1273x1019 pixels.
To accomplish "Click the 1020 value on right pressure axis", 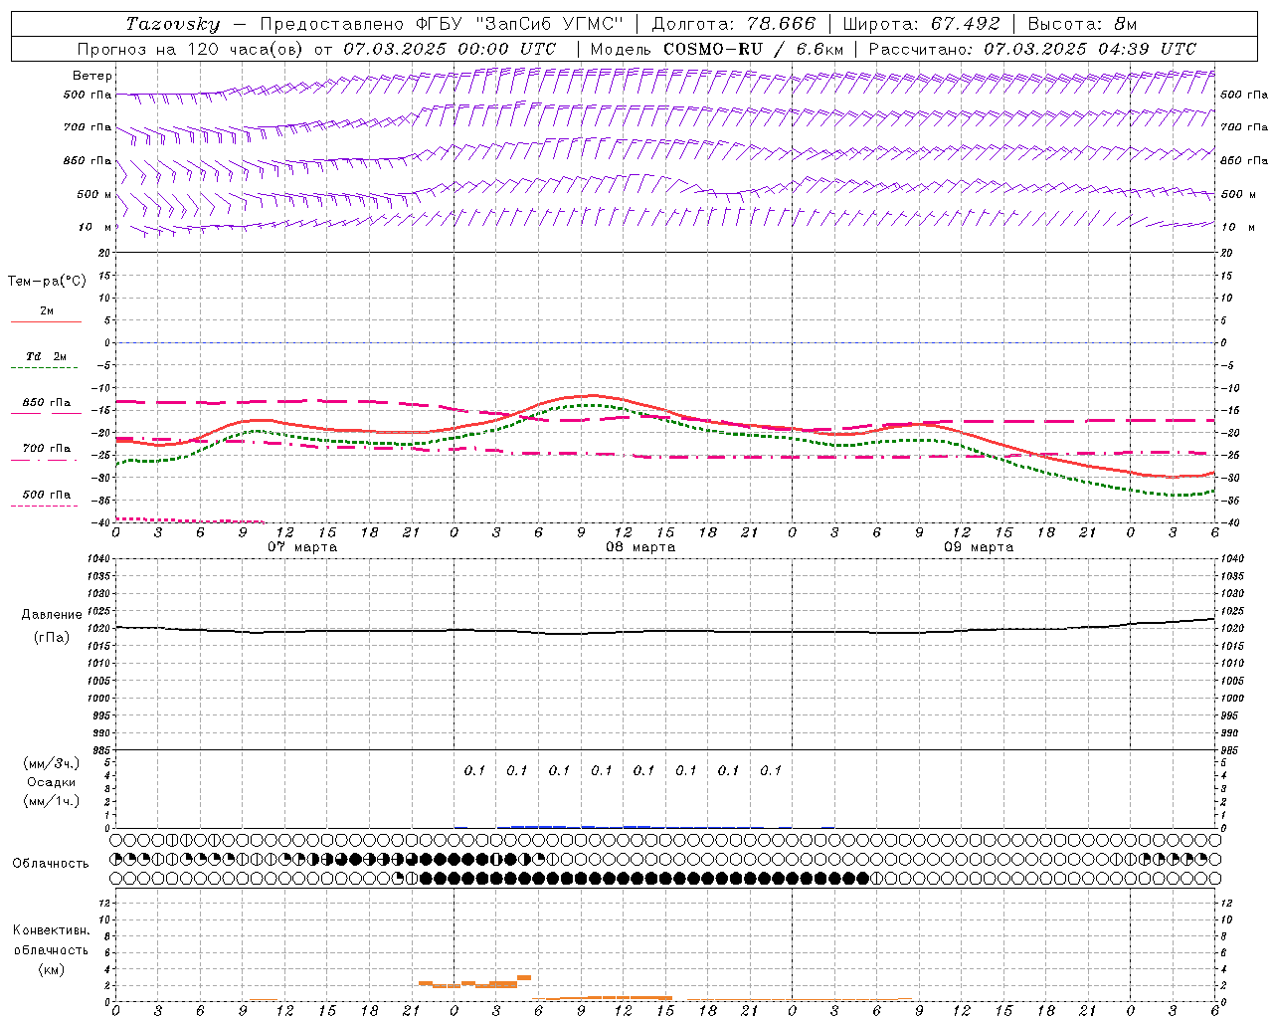I will [1232, 629].
